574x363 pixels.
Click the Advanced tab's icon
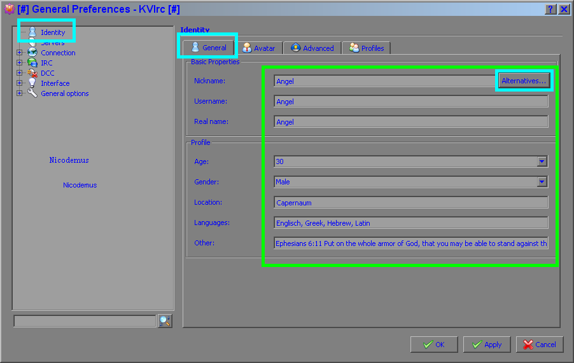[x=296, y=48]
